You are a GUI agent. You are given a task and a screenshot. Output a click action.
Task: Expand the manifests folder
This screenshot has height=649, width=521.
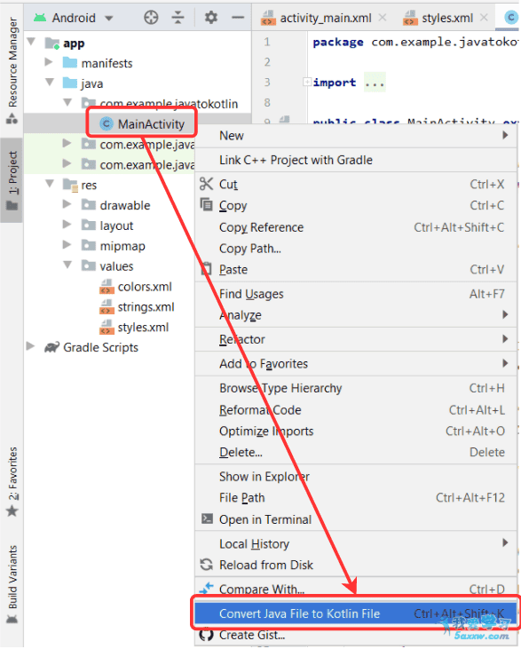coord(49,62)
